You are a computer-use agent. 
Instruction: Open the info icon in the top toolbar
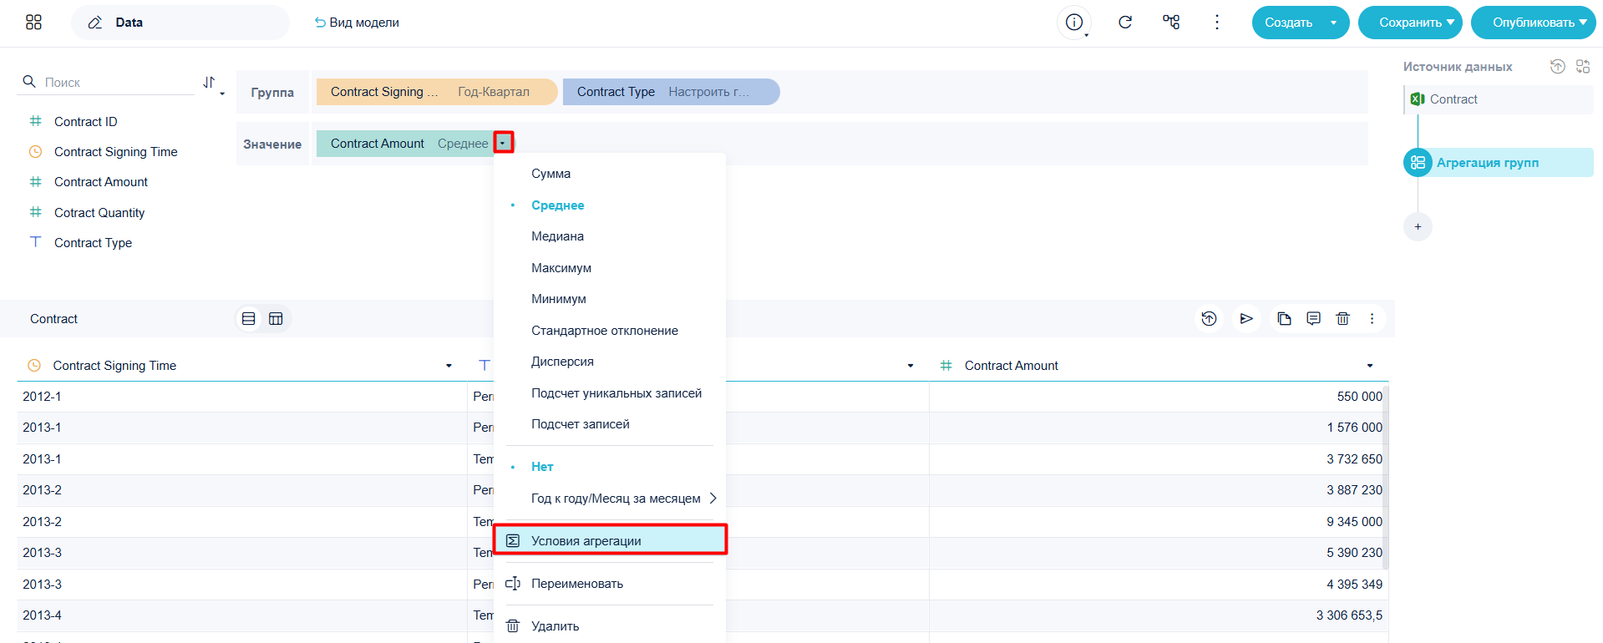pyautogui.click(x=1074, y=23)
